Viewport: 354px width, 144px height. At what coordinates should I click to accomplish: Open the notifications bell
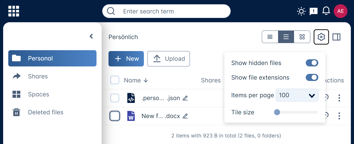click(326, 11)
